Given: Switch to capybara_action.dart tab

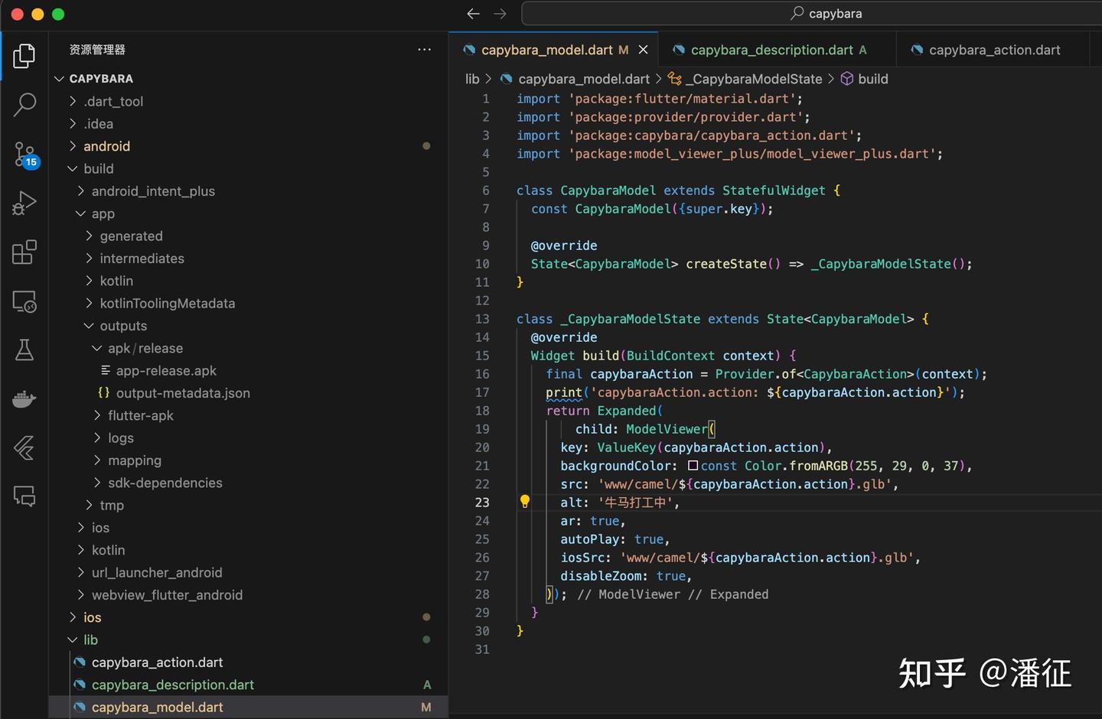Looking at the screenshot, I should click(994, 50).
